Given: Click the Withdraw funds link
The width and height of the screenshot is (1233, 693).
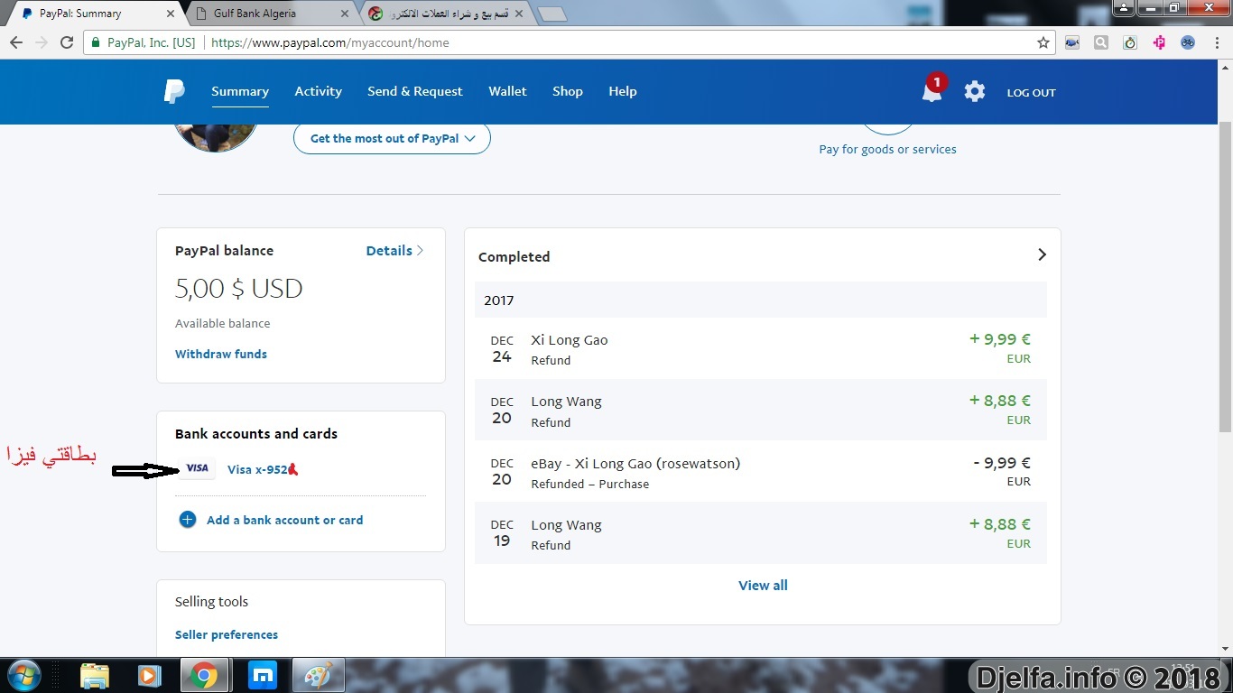Looking at the screenshot, I should pos(221,354).
